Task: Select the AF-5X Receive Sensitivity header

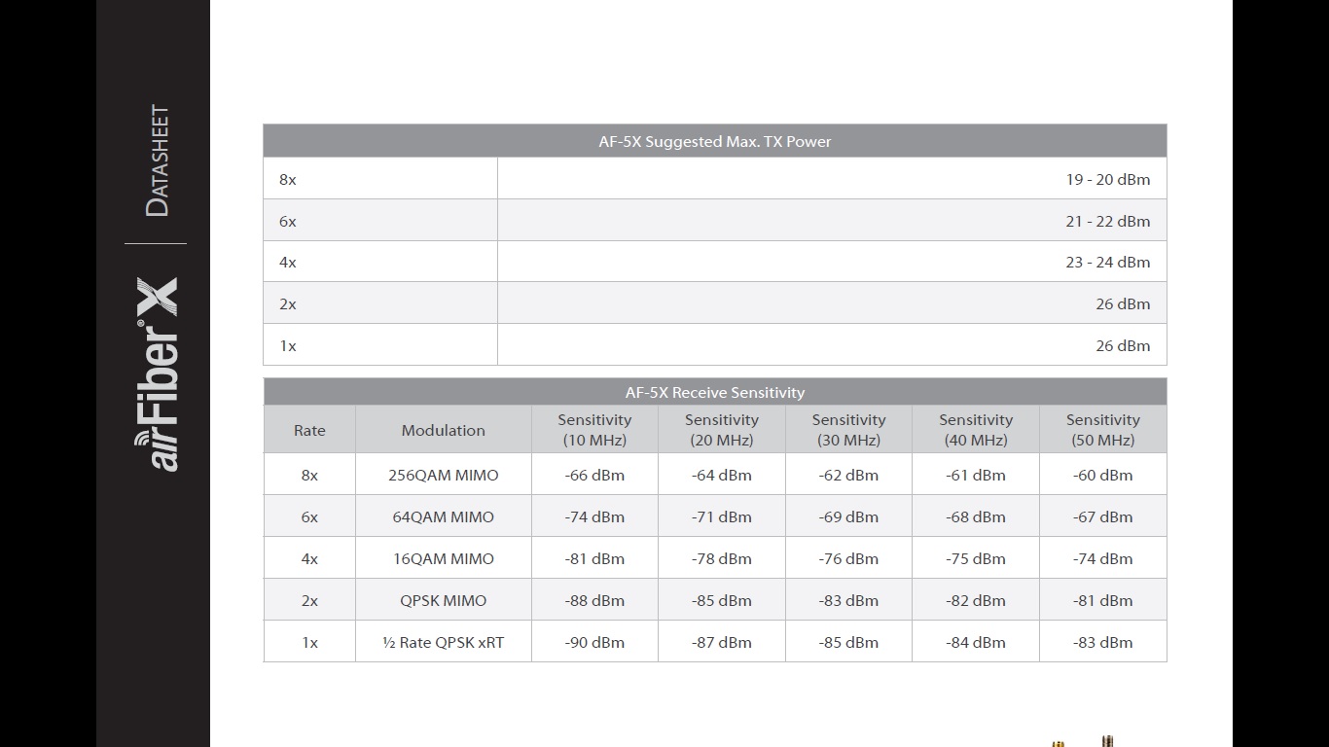Action: 714,393
